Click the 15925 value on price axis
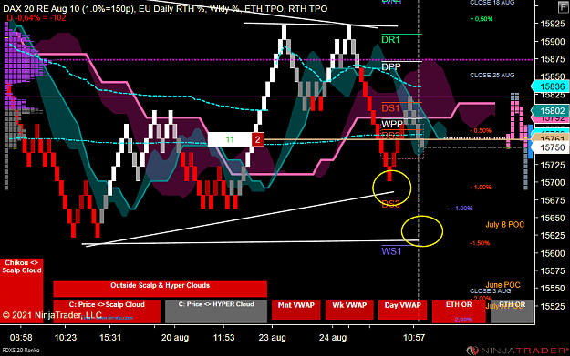 coord(552,24)
